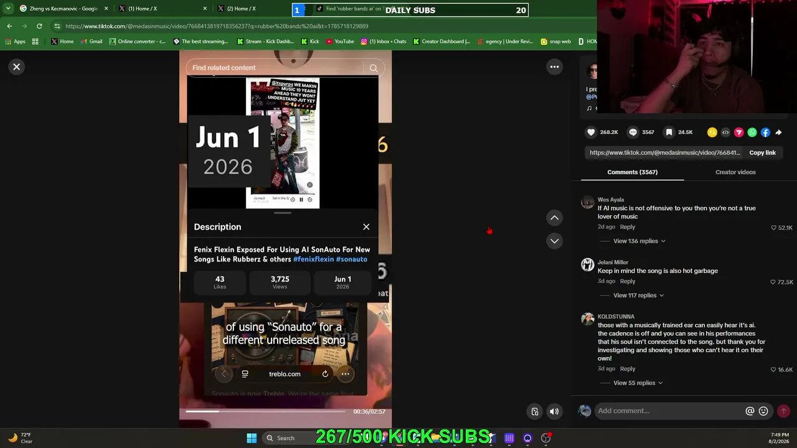This screenshot has height=448, width=797.
Task: Open the YouTube bookmark
Action: (x=340, y=42)
